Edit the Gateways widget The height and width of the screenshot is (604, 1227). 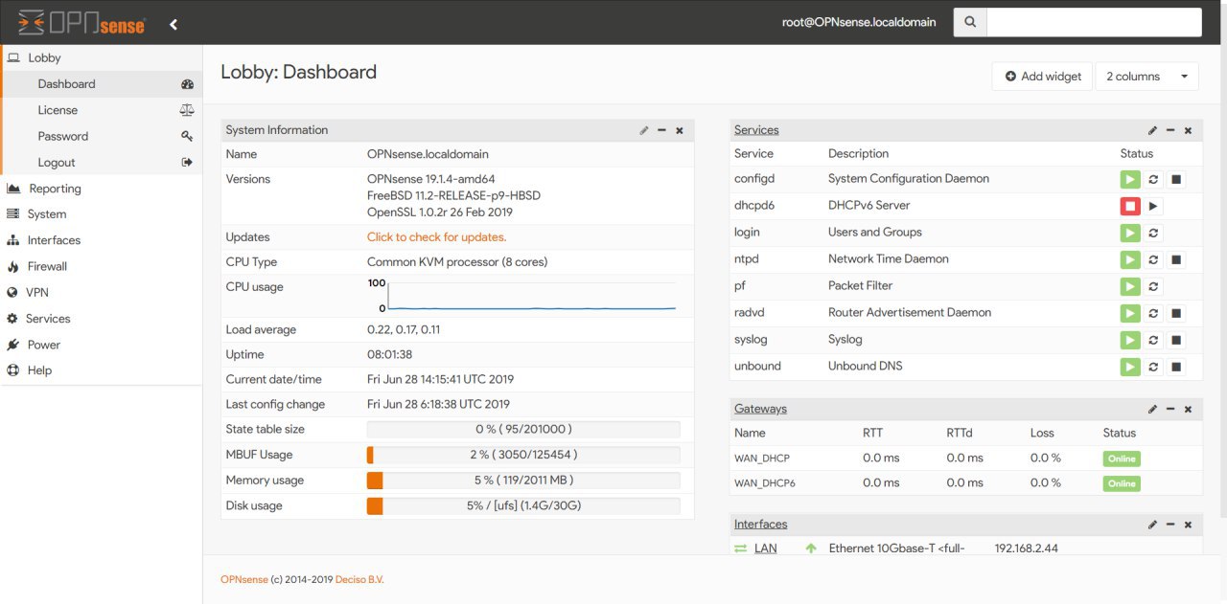tap(1152, 409)
